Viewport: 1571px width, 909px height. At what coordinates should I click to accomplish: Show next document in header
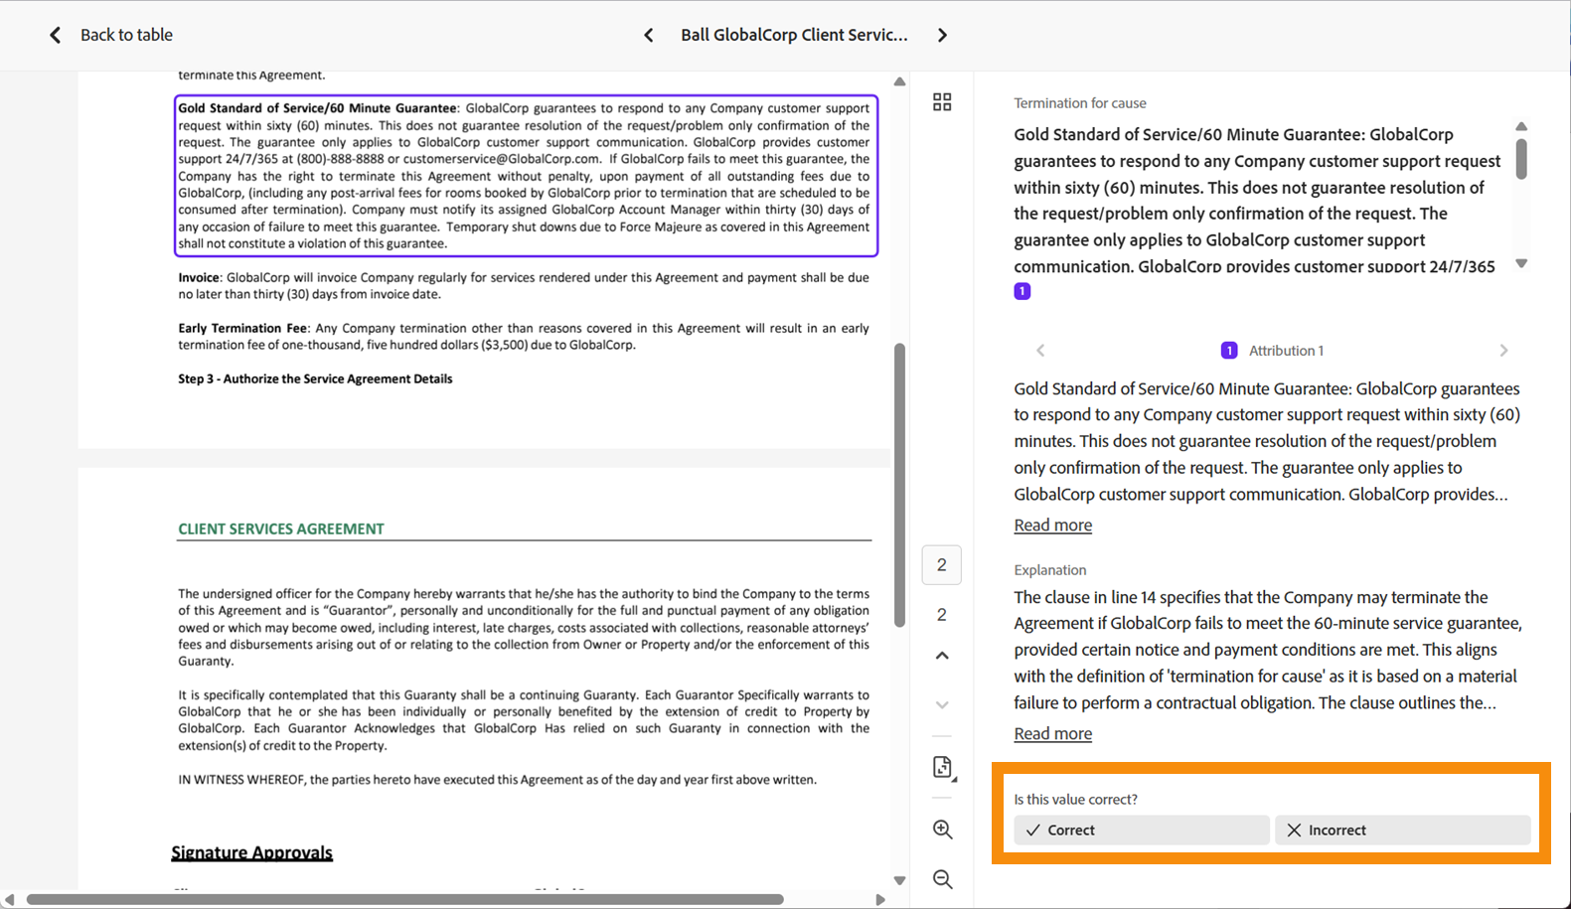point(942,35)
